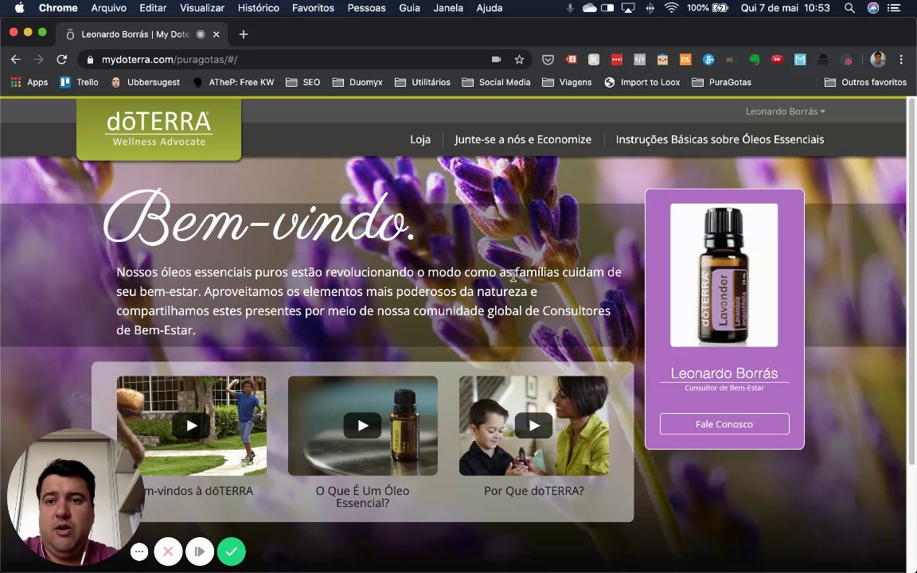Close the Leonardo Borrás tab
917x573 pixels.
pos(217,34)
